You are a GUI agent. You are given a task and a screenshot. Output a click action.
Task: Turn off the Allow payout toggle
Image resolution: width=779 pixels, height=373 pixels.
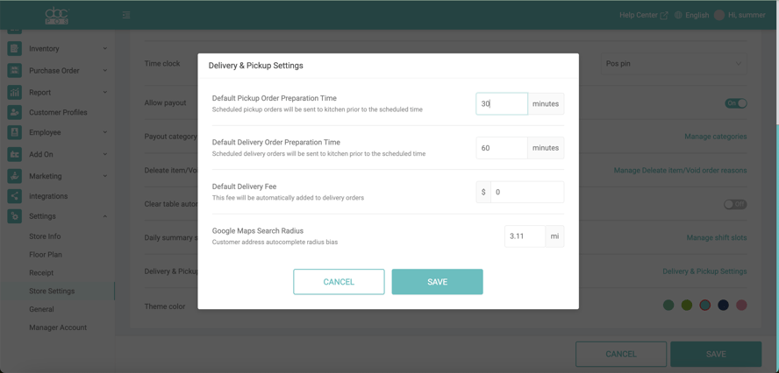point(736,103)
